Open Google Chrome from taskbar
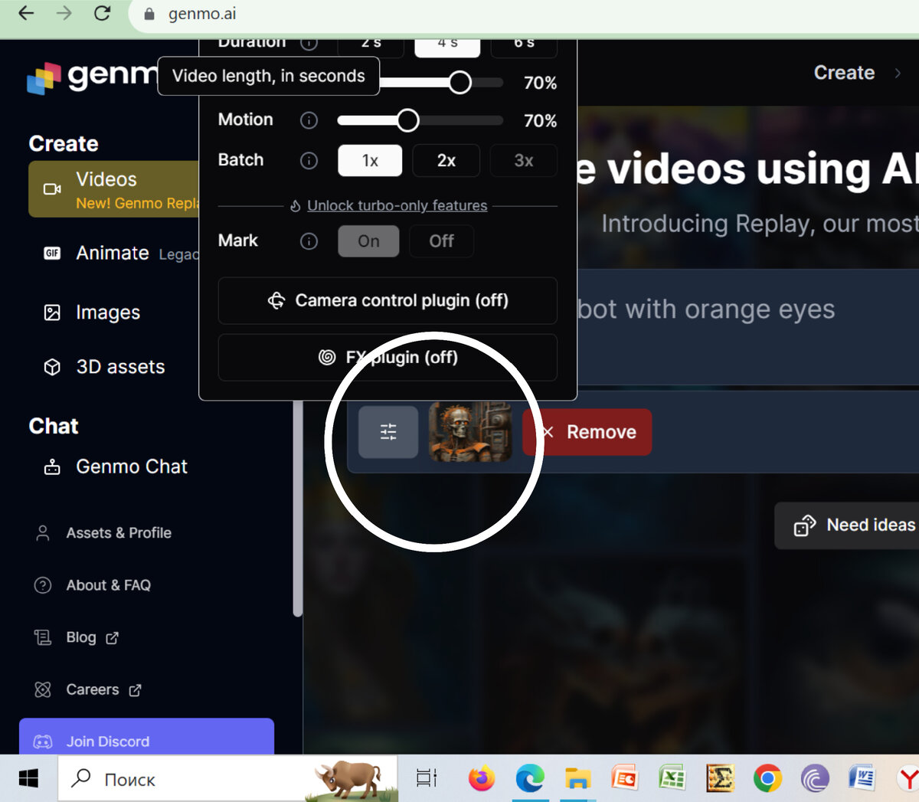The height and width of the screenshot is (802, 919). tap(767, 779)
